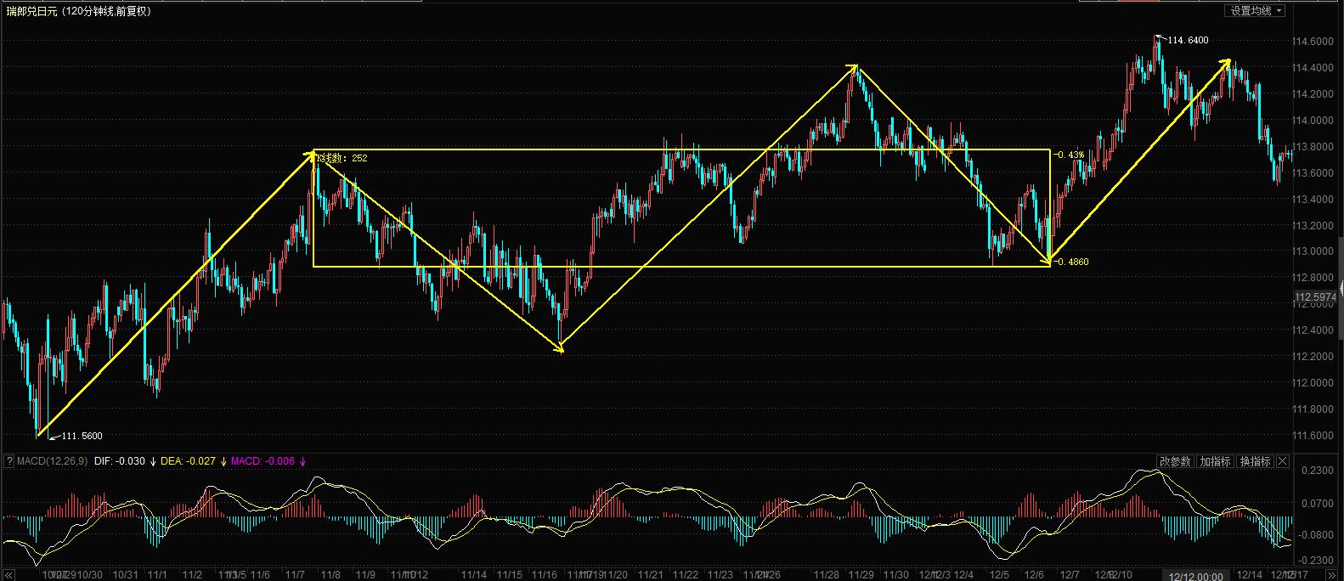Open the 设置均线 moving-average dropdown

click(x=1256, y=11)
